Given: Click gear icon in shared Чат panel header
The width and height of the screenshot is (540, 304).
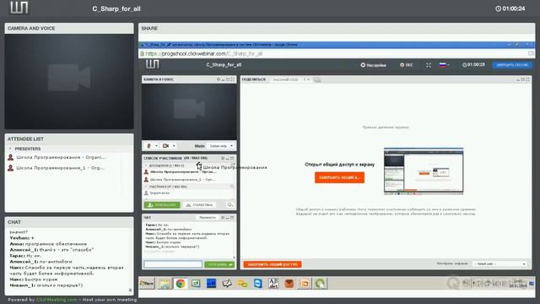Looking at the screenshot, I should tap(223, 218).
